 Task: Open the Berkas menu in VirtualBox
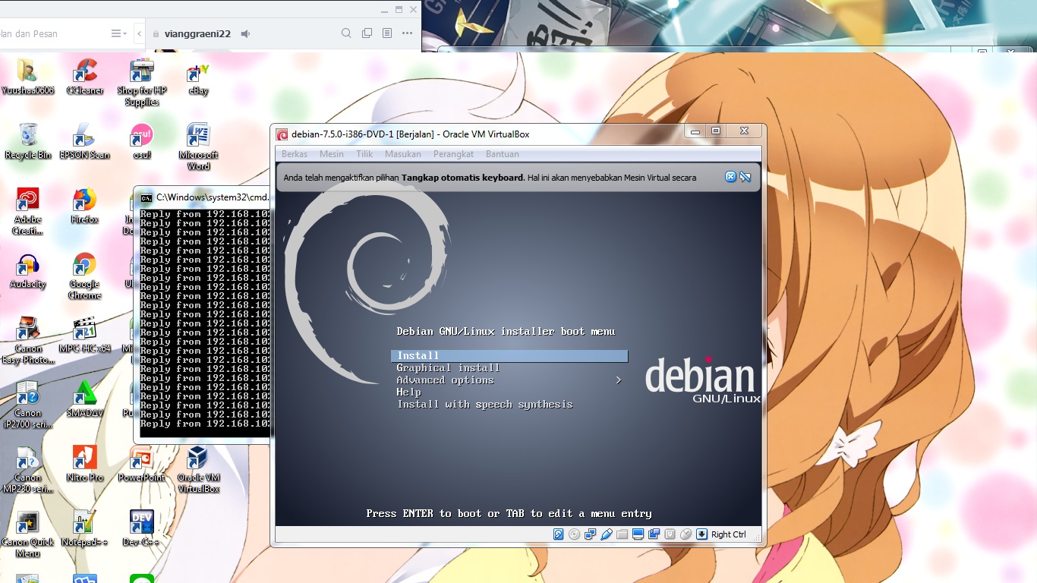click(x=295, y=154)
